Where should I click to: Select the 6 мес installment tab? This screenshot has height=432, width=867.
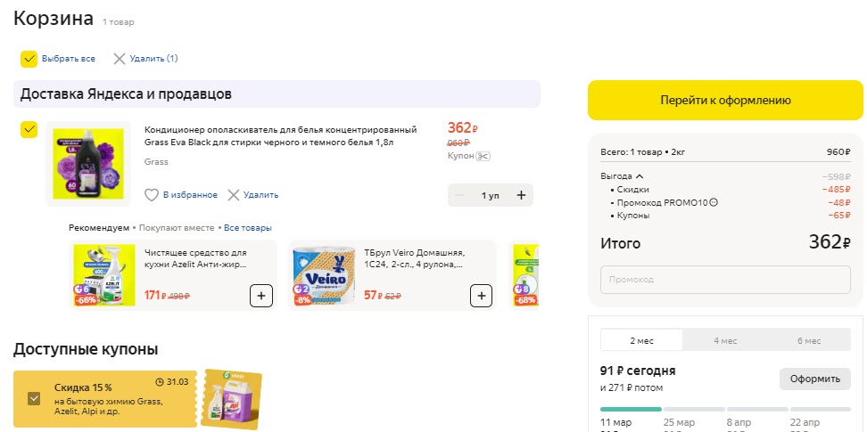tap(808, 340)
